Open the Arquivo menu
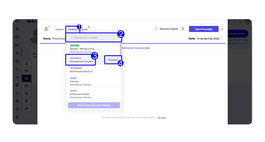The width and height of the screenshot is (265, 142). point(60,29)
